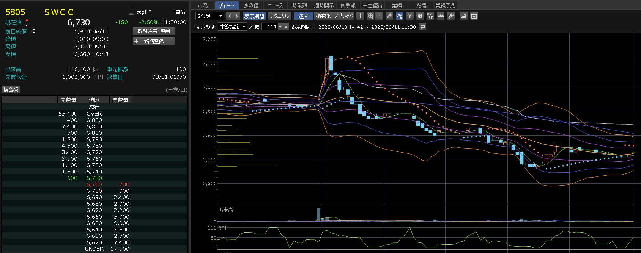Select 指数化 chart mode
641x253 pixels.
point(323,16)
